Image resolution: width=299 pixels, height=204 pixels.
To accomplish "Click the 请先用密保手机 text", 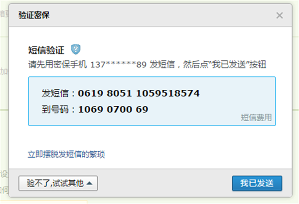I will (57, 64).
